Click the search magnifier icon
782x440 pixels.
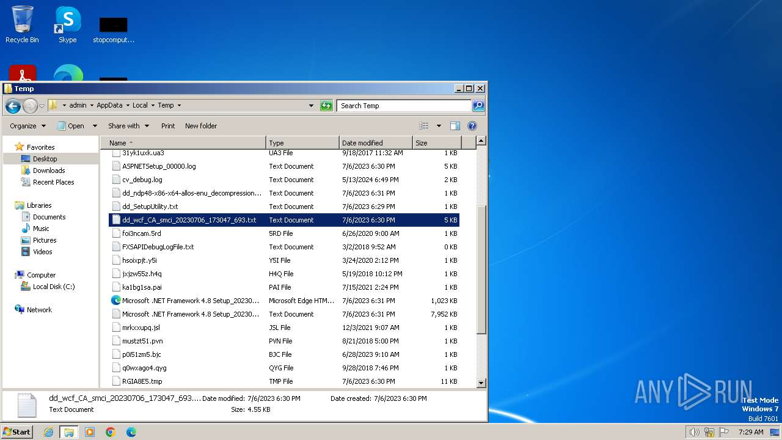[x=478, y=106]
